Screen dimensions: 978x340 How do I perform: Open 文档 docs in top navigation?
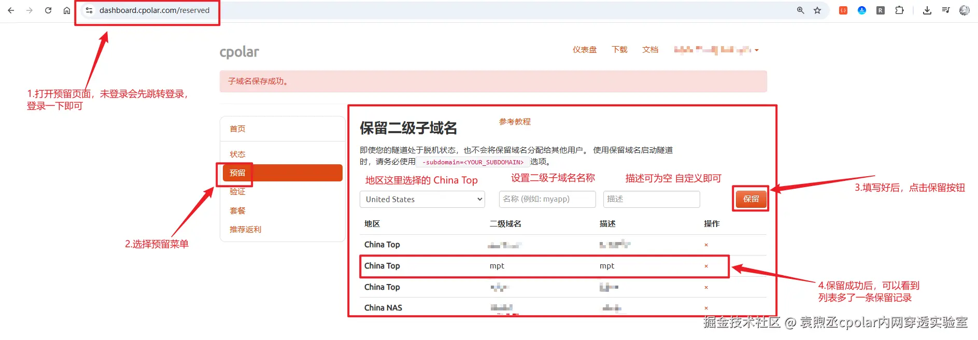tap(650, 50)
